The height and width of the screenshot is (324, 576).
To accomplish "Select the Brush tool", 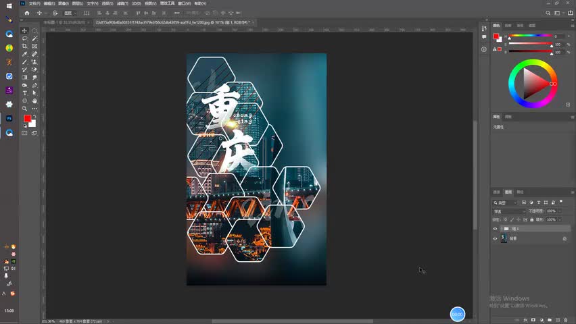I will (x=24, y=62).
